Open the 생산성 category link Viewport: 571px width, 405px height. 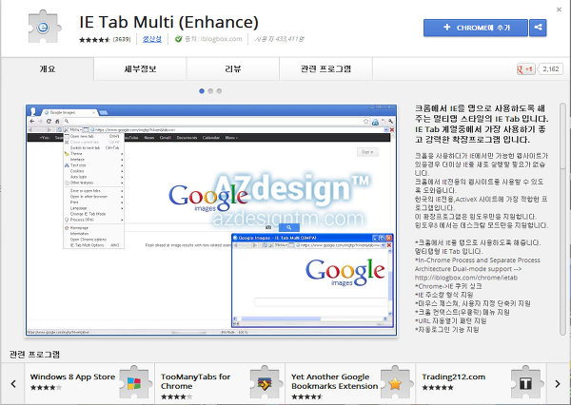click(x=152, y=39)
